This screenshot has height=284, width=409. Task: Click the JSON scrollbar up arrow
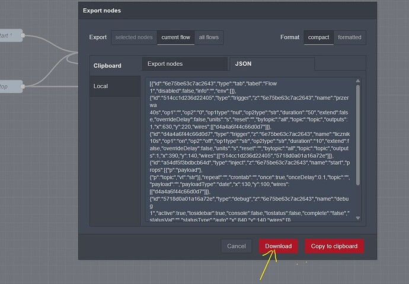point(357,81)
